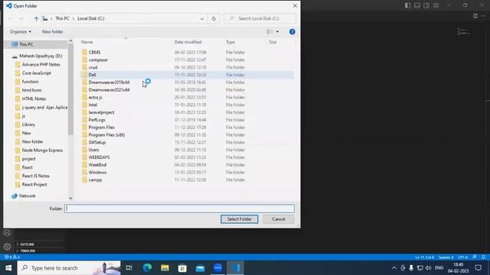Select the laravelproject folder
Viewport: 490px width, 275px height.
(x=101, y=112)
